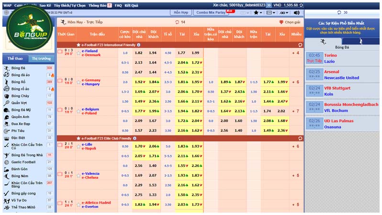382x215 pixels.
Task: Open the UD Las Palmas vs Osasuna event
Action: (x=343, y=124)
